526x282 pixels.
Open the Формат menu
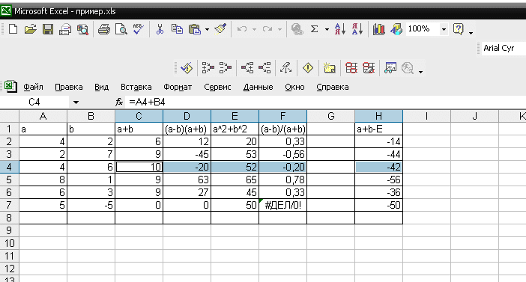click(x=178, y=87)
